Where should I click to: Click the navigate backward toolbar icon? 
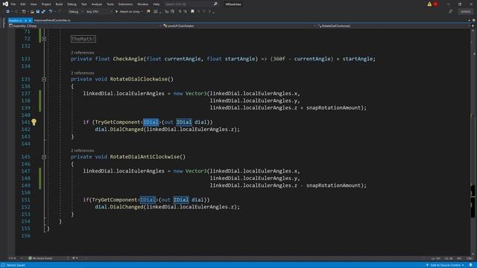point(7,12)
